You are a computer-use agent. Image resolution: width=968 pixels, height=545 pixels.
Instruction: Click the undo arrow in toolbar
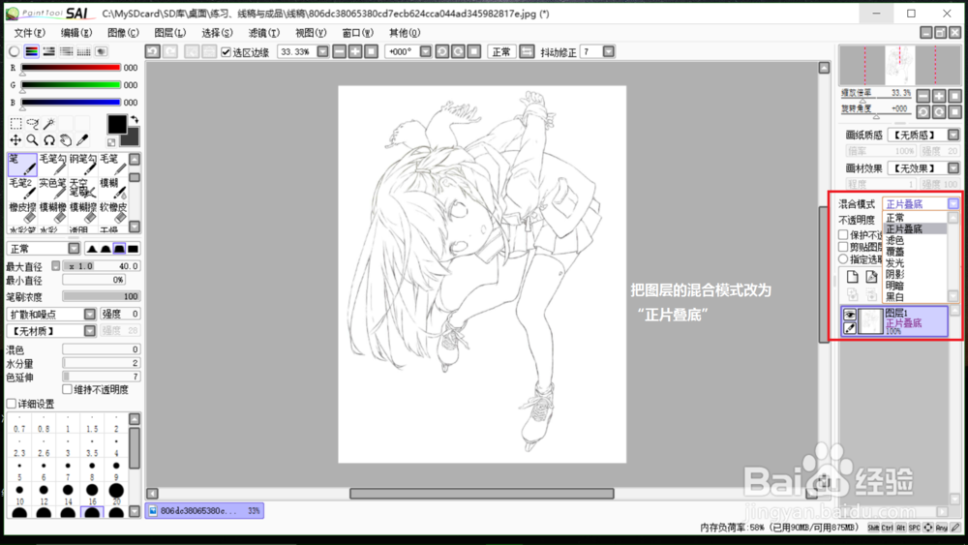click(153, 52)
